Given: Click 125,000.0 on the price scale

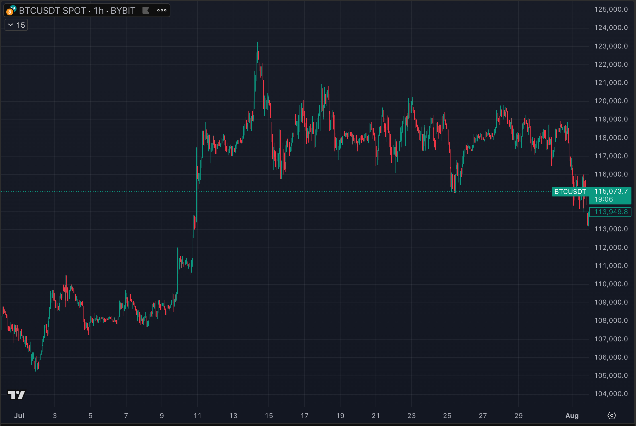Looking at the screenshot, I should coord(611,9).
